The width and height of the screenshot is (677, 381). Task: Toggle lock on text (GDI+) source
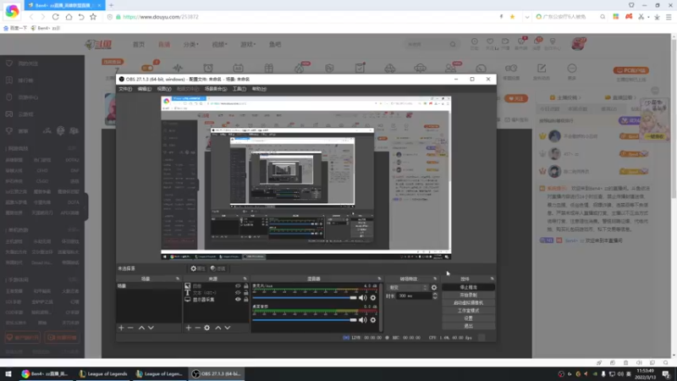pyautogui.click(x=246, y=292)
